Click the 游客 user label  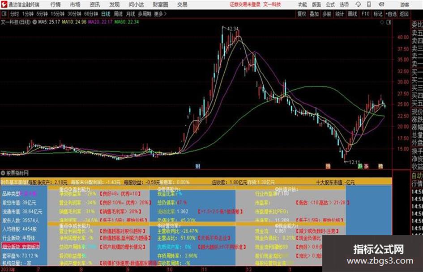click(404, 4)
